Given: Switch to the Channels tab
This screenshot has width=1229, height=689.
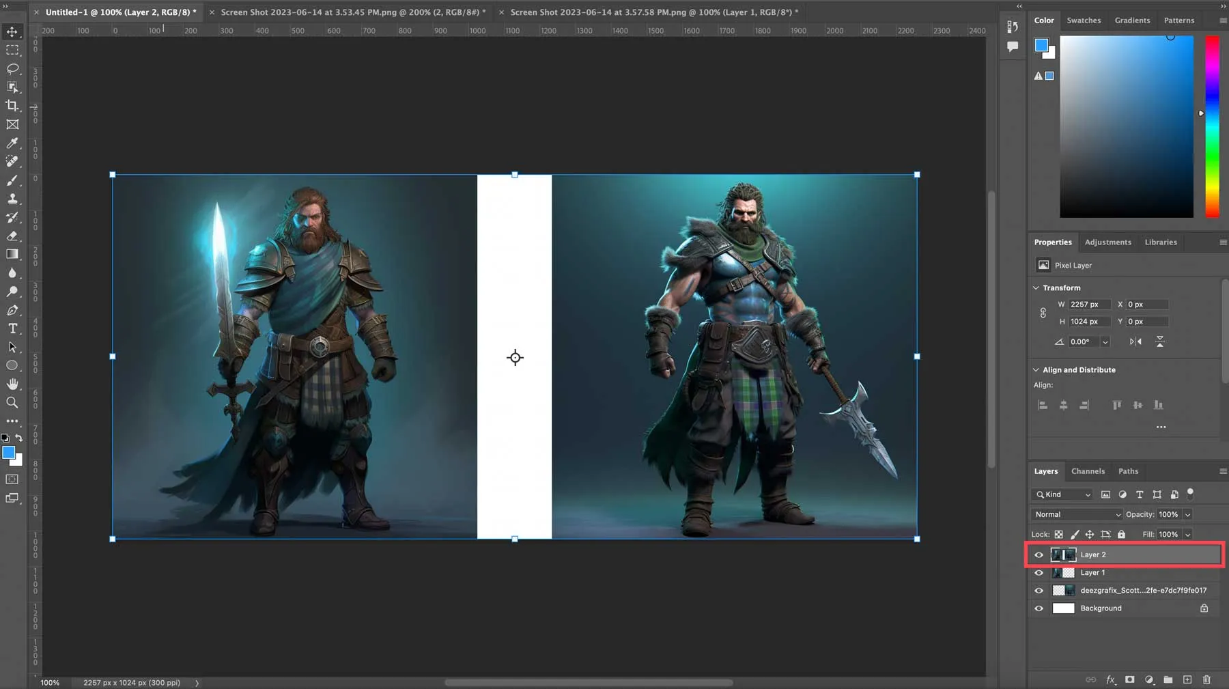Looking at the screenshot, I should [1088, 471].
